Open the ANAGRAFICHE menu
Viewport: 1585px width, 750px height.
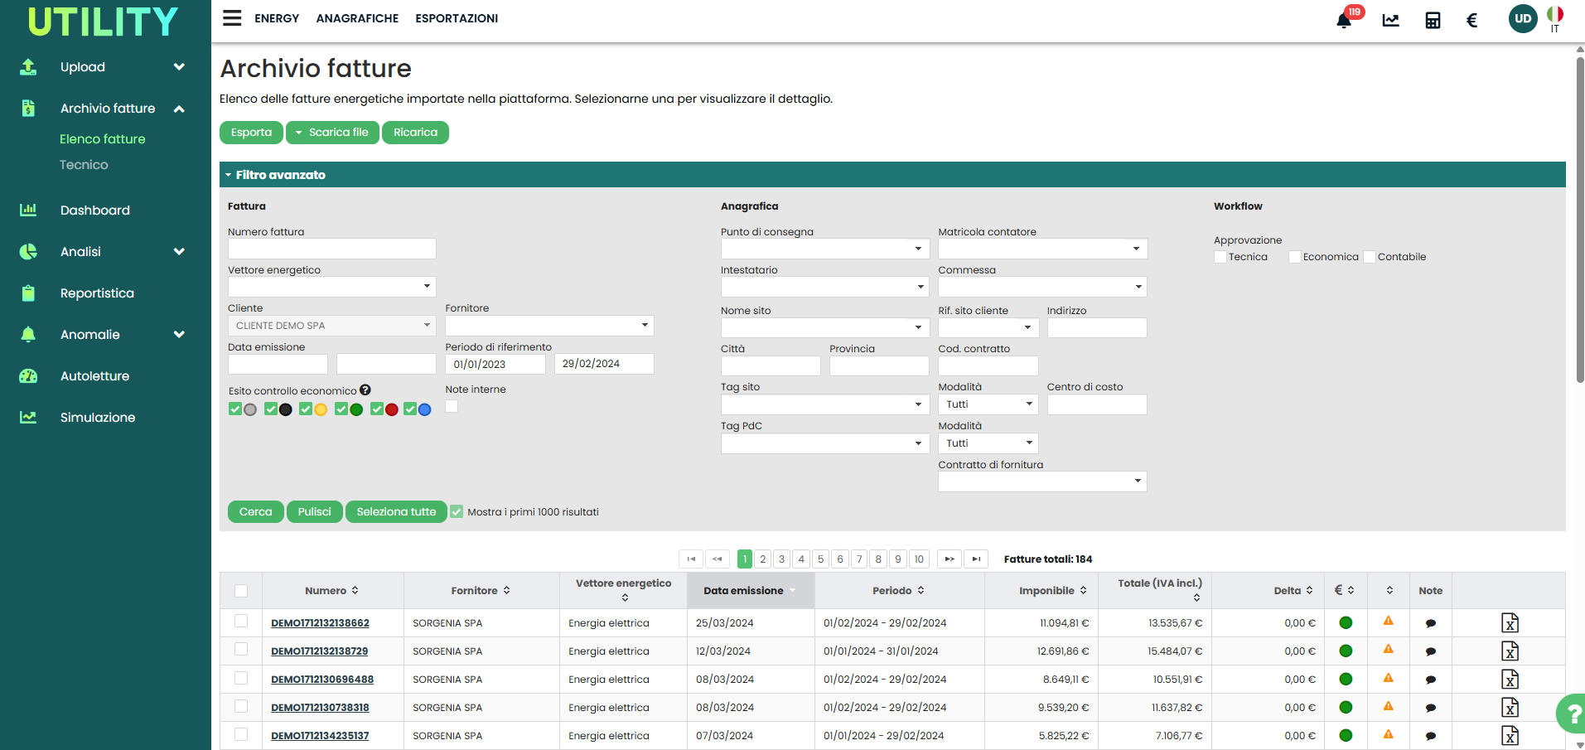357,18
